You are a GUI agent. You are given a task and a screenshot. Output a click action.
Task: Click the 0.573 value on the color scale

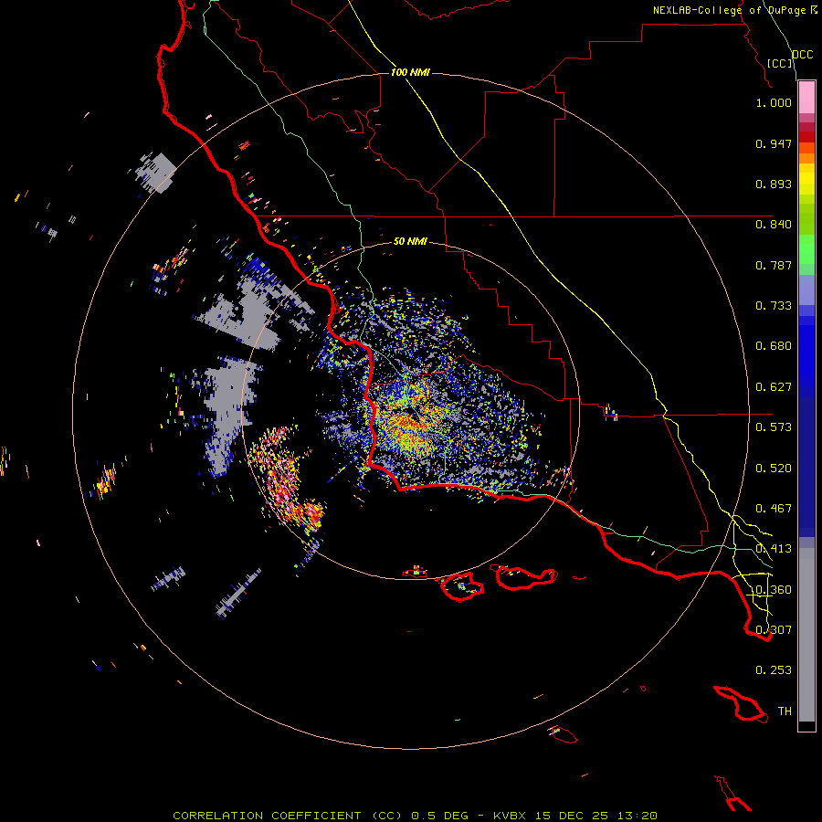click(774, 427)
